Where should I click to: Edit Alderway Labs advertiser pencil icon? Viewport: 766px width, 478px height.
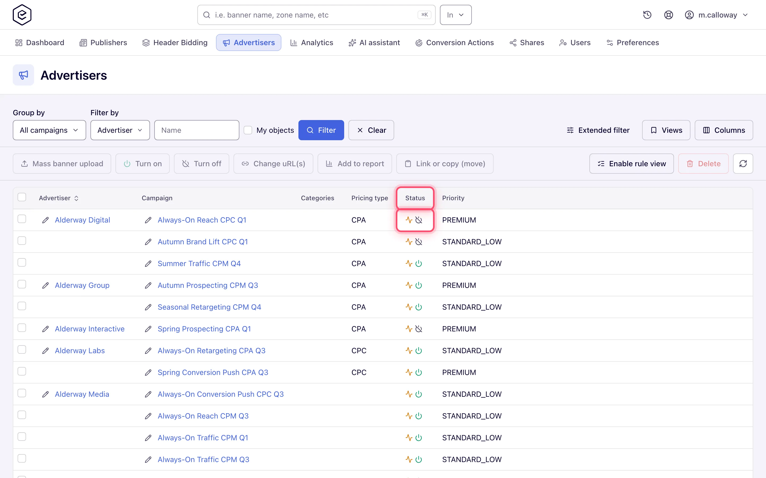pyautogui.click(x=45, y=351)
